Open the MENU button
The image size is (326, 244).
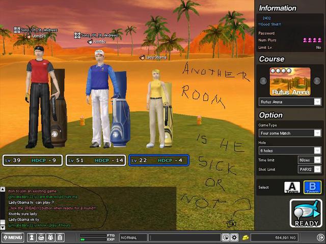click(12, 237)
